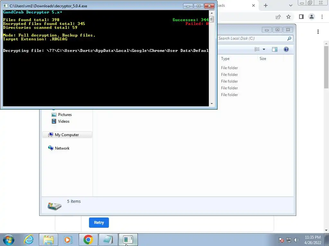Bookmark this page with the star icon
The height and width of the screenshot is (246, 329).
click(x=289, y=17)
